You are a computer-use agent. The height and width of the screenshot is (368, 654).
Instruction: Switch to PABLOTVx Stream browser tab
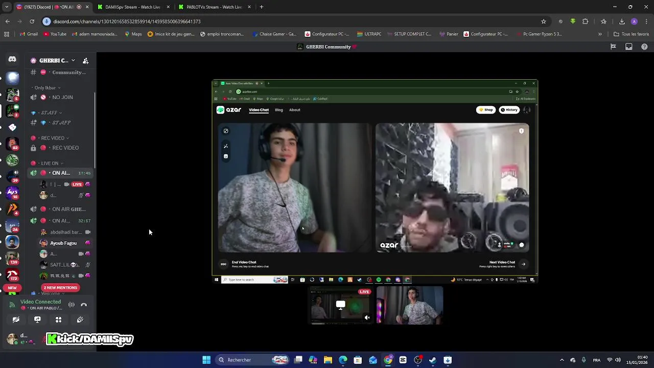[x=214, y=7]
